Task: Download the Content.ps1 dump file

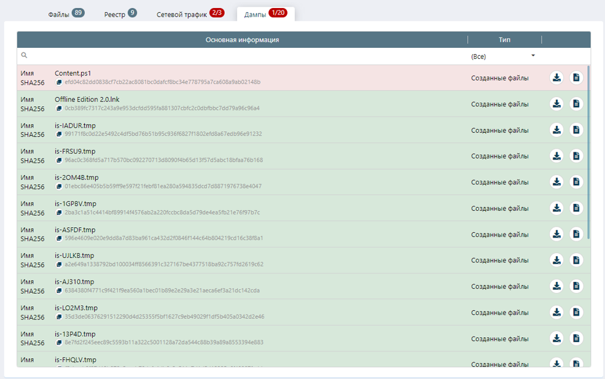Action: click(556, 77)
